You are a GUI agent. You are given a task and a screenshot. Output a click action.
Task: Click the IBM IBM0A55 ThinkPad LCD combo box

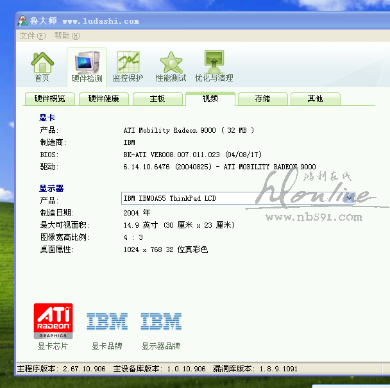pyautogui.click(x=238, y=198)
